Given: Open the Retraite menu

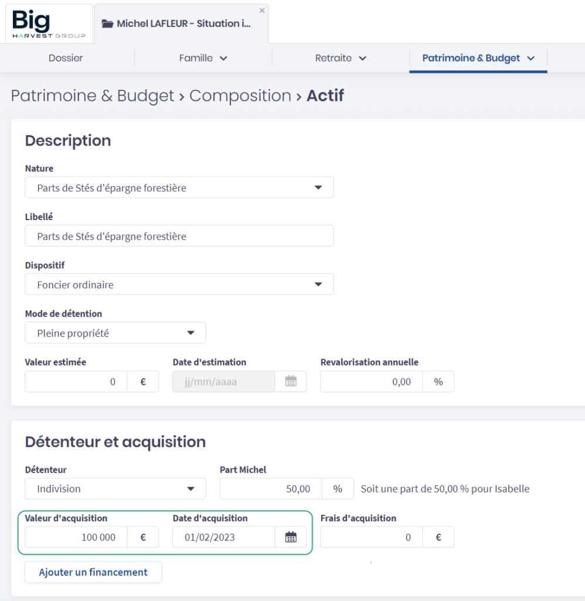Looking at the screenshot, I should 341,58.
